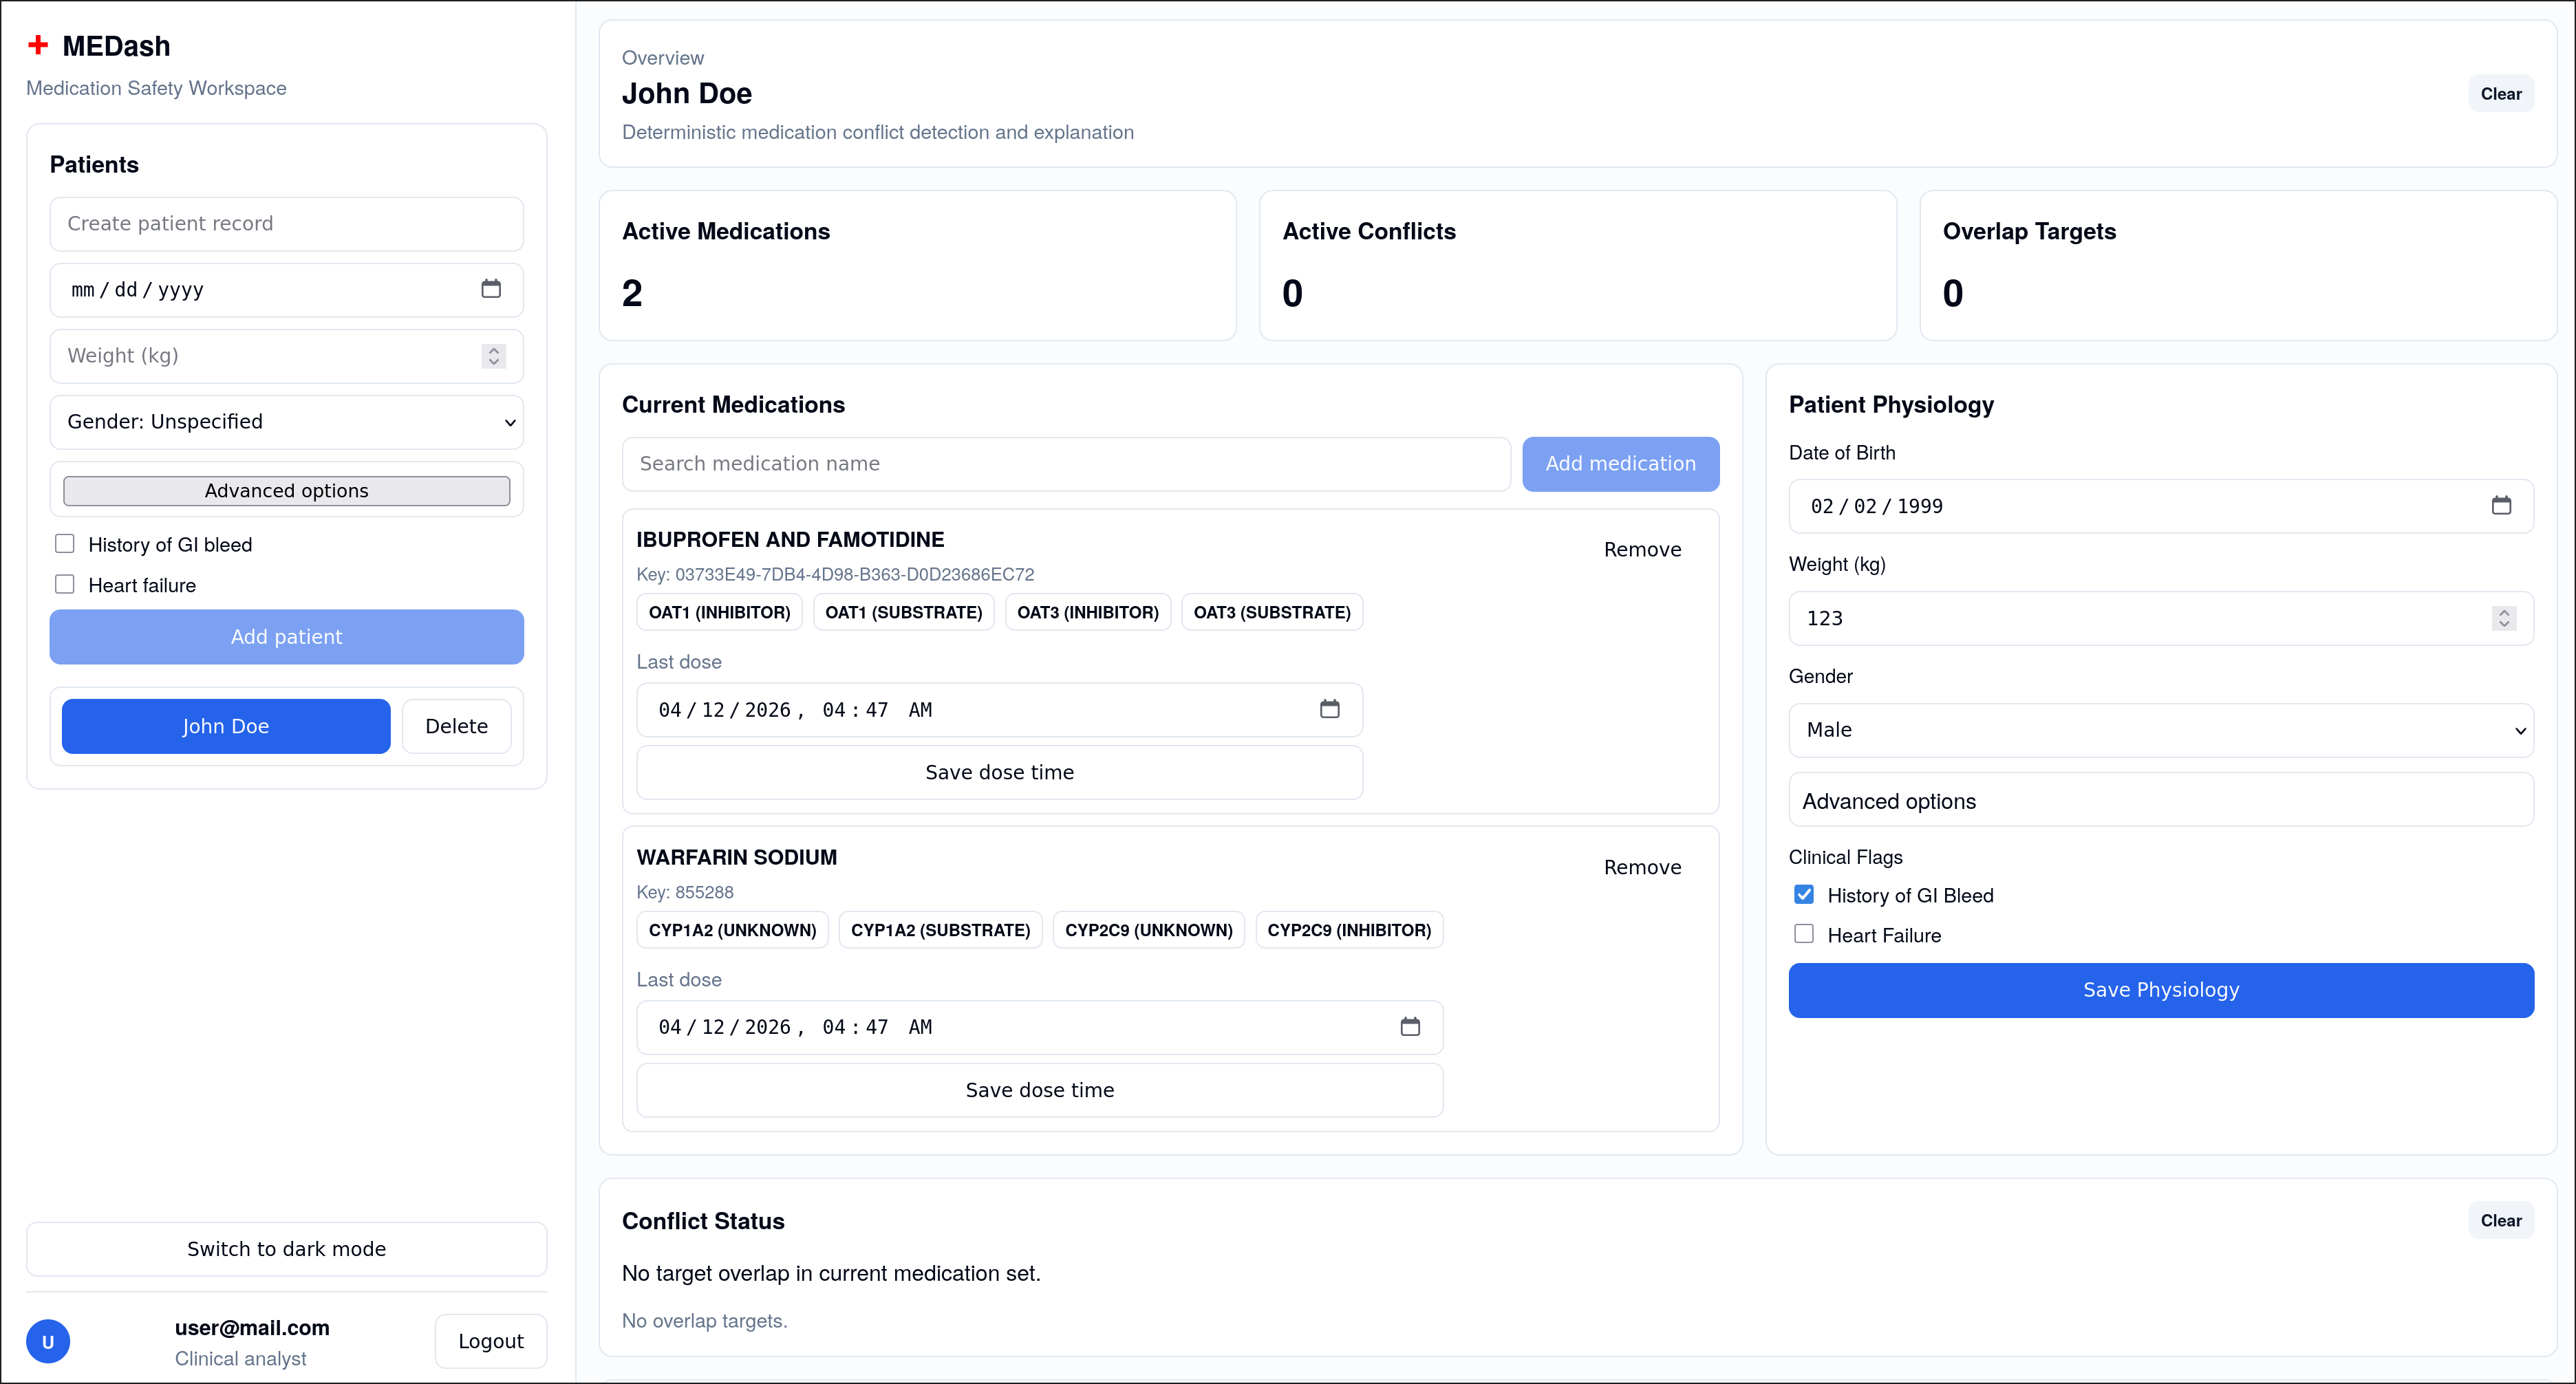The image size is (2576, 1384).
Task: Open calendar picker for Ibuprofen last dose
Action: 1329,709
